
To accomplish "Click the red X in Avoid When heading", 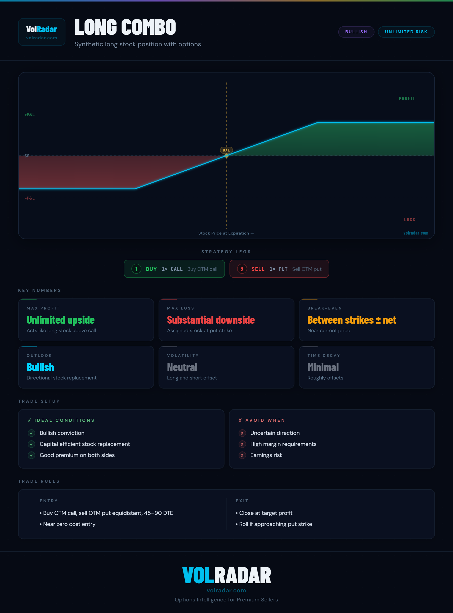I will (240, 420).
